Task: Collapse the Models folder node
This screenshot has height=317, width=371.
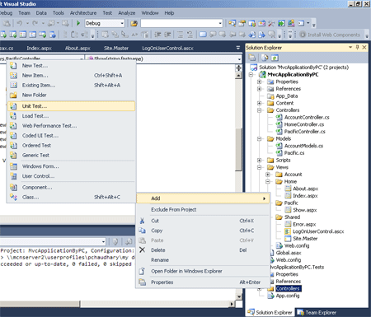Action: tap(259, 139)
